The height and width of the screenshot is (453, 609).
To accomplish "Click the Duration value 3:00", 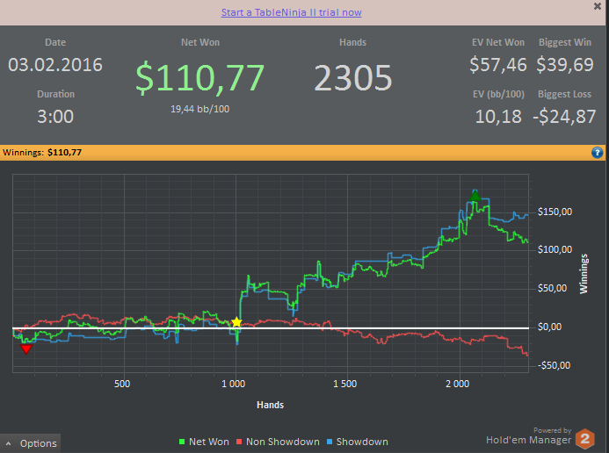I will click(x=55, y=117).
